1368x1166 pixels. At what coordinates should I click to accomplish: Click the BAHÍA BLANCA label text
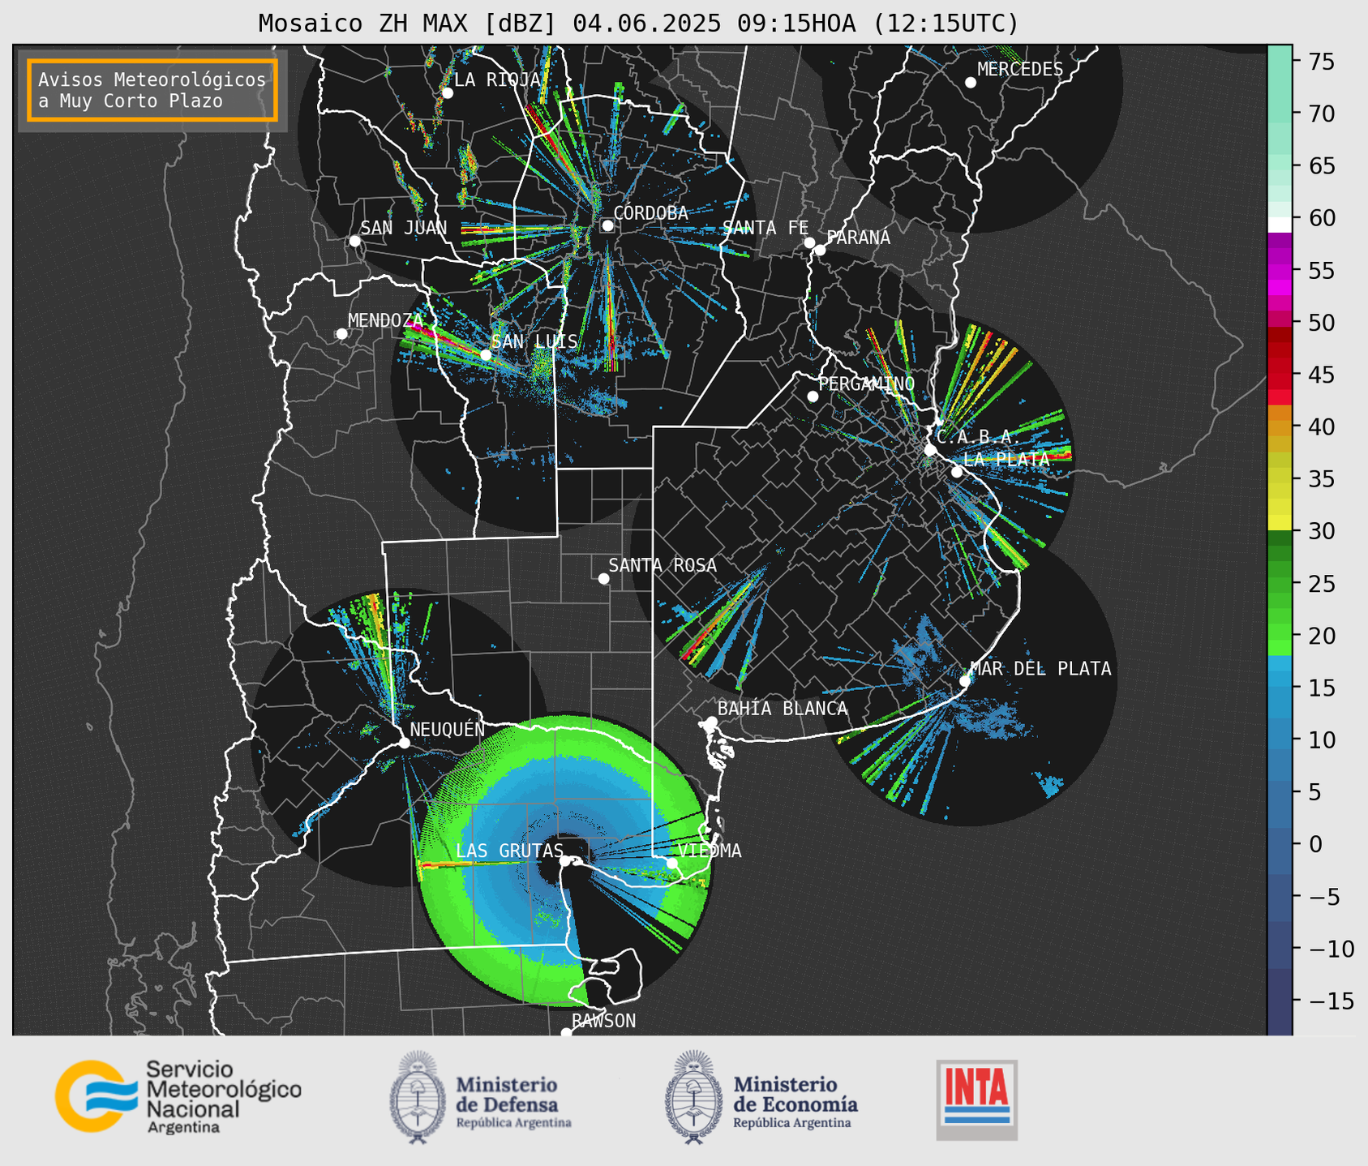pos(783,709)
